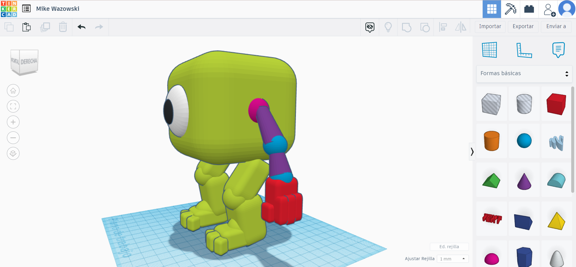Viewport: 576px width, 267px height.
Task: Pick the magenta half sphere shape
Action: pyautogui.click(x=491, y=254)
